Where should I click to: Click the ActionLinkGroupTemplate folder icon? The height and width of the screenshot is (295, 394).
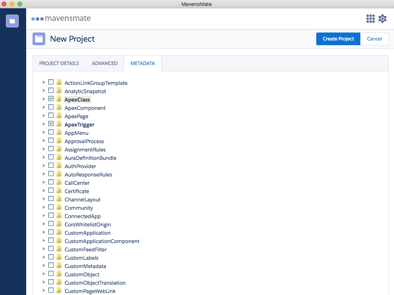tap(59, 82)
